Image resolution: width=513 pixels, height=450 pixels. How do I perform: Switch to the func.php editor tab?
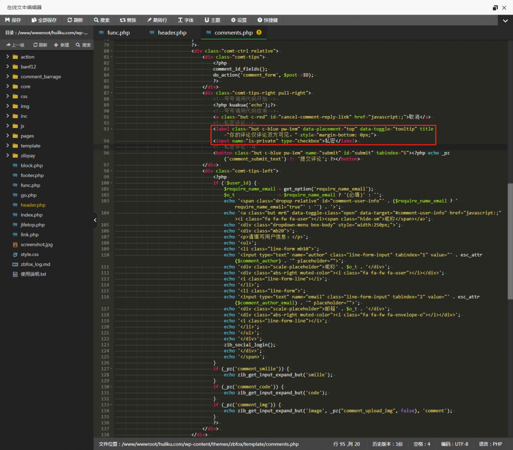tap(118, 33)
